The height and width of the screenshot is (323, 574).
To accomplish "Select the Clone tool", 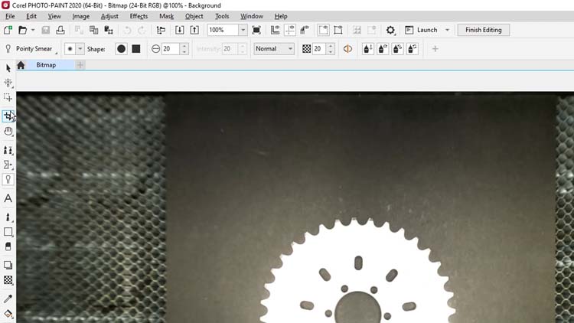I will point(8,150).
